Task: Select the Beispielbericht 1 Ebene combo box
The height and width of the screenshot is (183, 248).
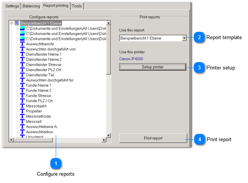Action: point(150,38)
